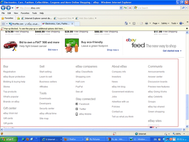The height and width of the screenshot is (142, 189).
Task: Close the eBay Electronics, Cars tab
Action: [72, 24]
